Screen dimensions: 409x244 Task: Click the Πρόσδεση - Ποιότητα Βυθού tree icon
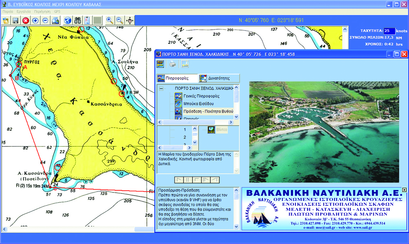[x=178, y=111]
